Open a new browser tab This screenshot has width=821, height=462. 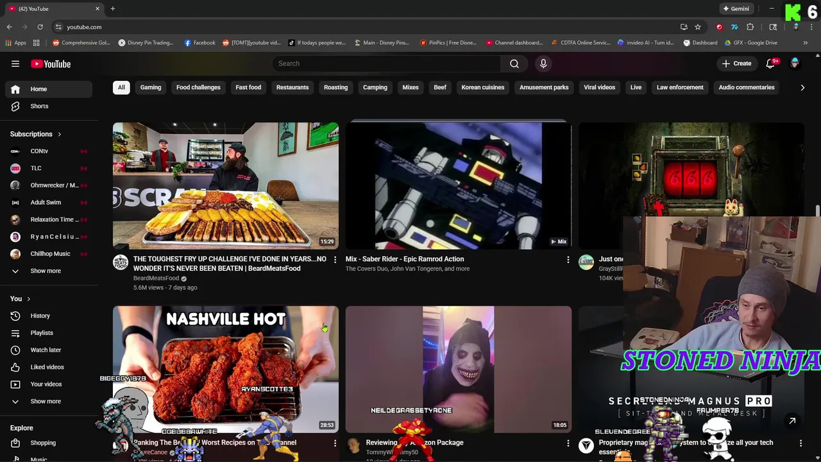pyautogui.click(x=112, y=9)
